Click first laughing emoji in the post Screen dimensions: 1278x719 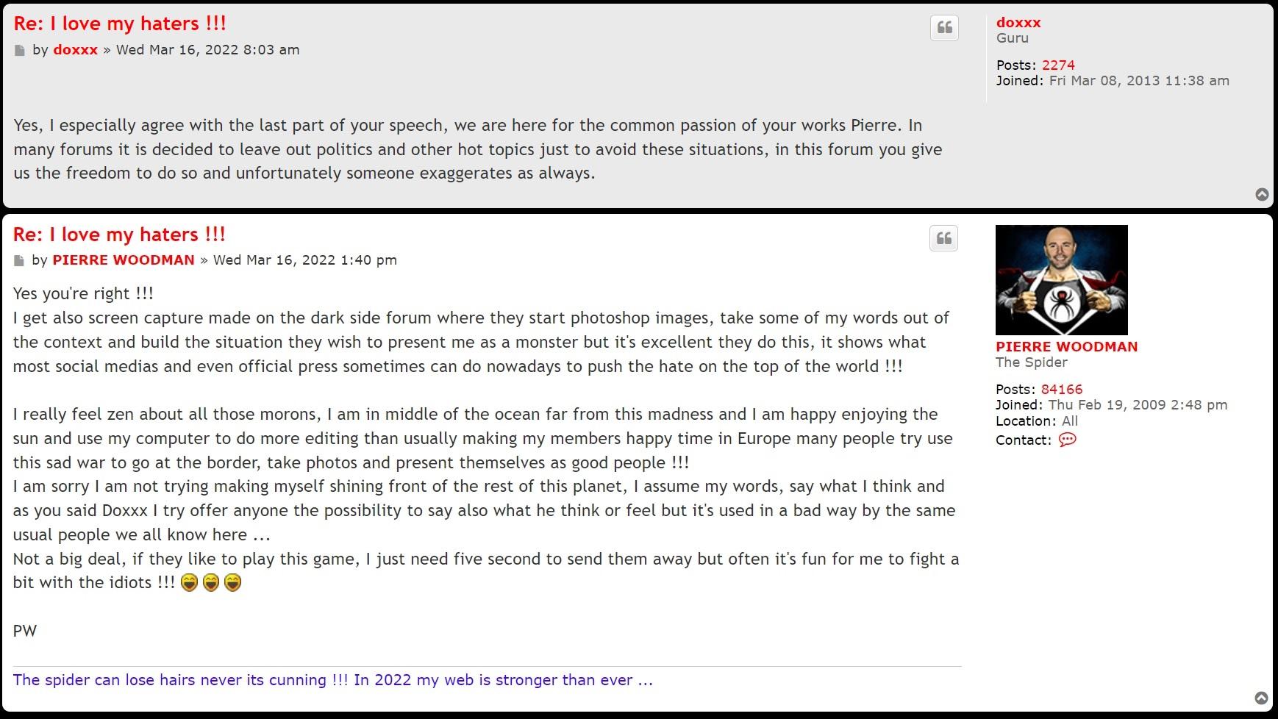[189, 583]
